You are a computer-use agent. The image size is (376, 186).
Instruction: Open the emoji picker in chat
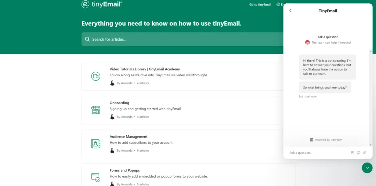pyautogui.click(x=359, y=153)
